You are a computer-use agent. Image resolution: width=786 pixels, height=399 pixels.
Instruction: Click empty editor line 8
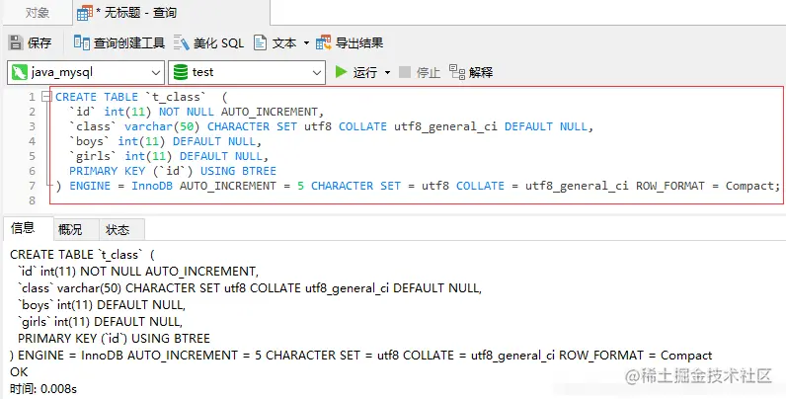tap(416, 200)
